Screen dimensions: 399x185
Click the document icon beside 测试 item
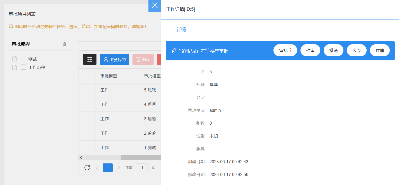[15, 59]
